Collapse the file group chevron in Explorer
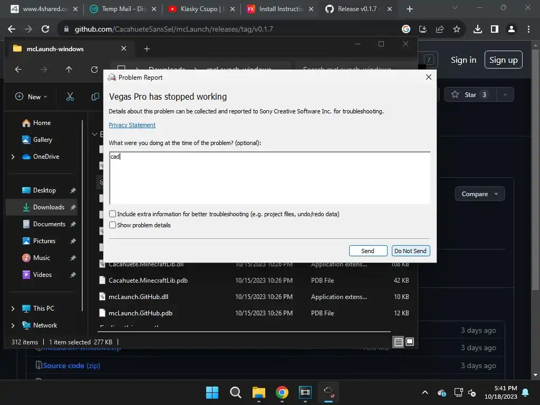Screen dimensions: 540x405 click(94, 134)
